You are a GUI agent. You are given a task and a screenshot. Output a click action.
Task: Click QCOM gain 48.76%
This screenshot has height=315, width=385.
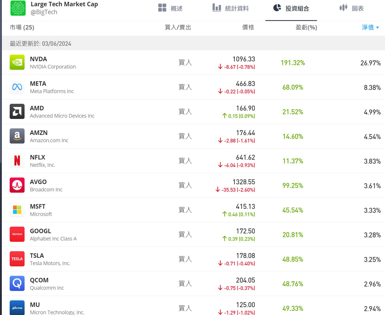click(x=293, y=284)
